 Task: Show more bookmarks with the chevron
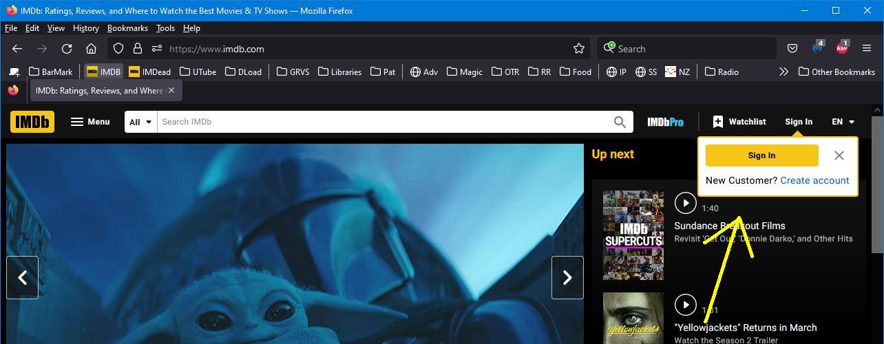pyautogui.click(x=783, y=72)
